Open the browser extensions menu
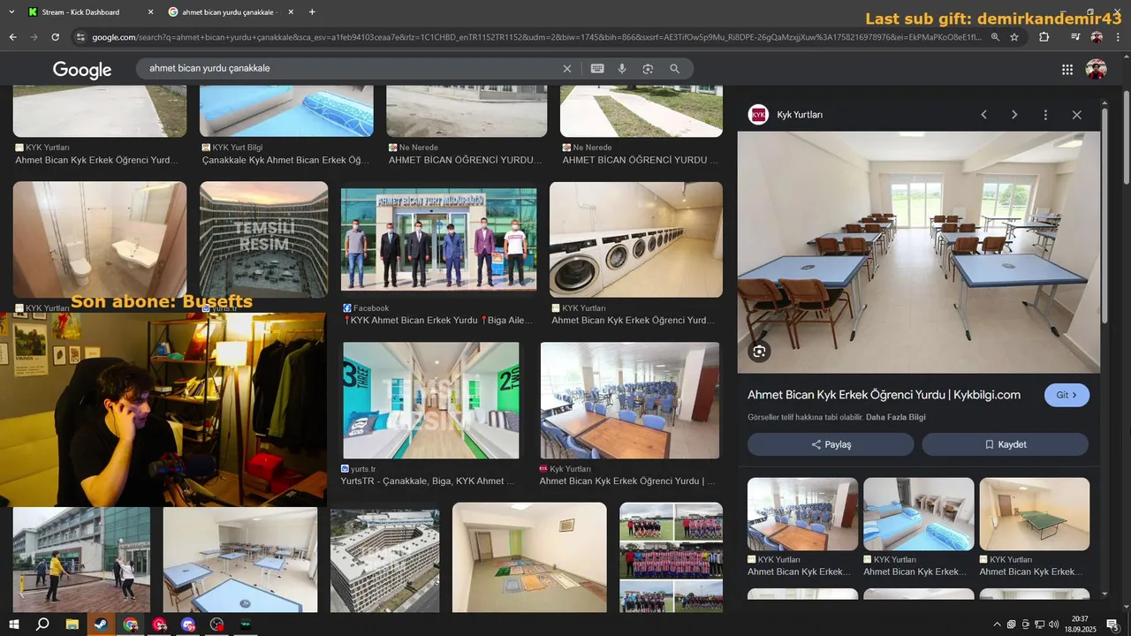This screenshot has width=1131, height=636. (1044, 37)
